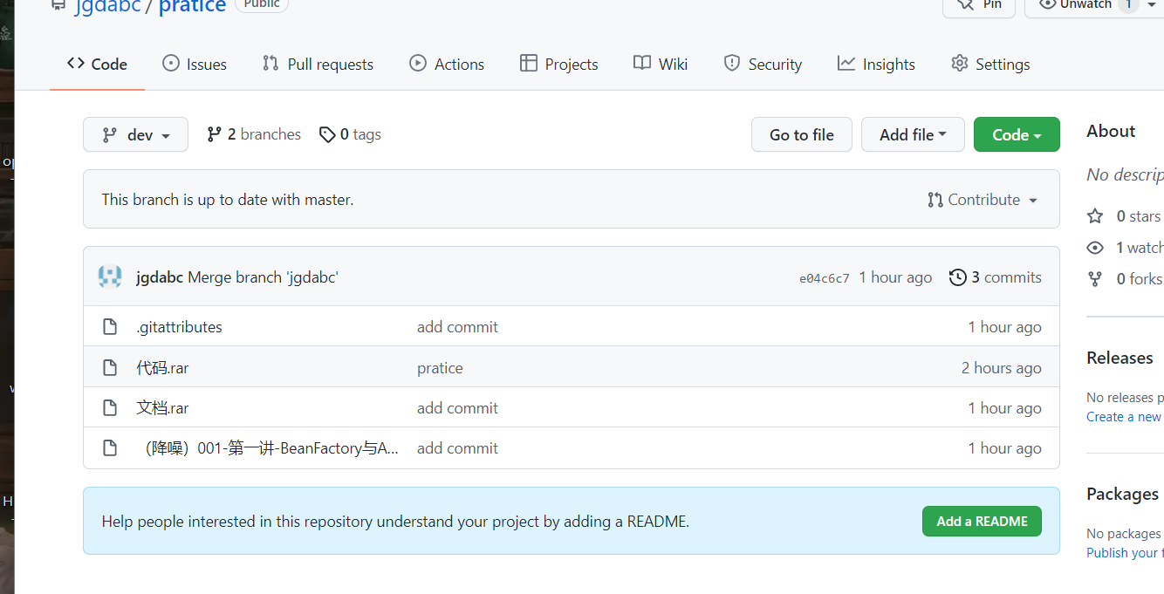Click the Add a README button
This screenshot has height=594, width=1164.
[982, 522]
